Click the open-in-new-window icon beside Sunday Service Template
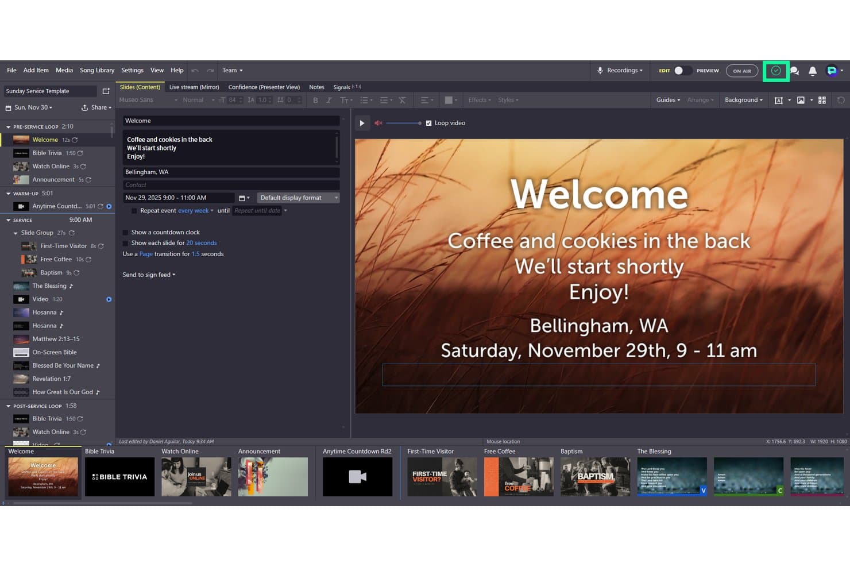 (106, 91)
